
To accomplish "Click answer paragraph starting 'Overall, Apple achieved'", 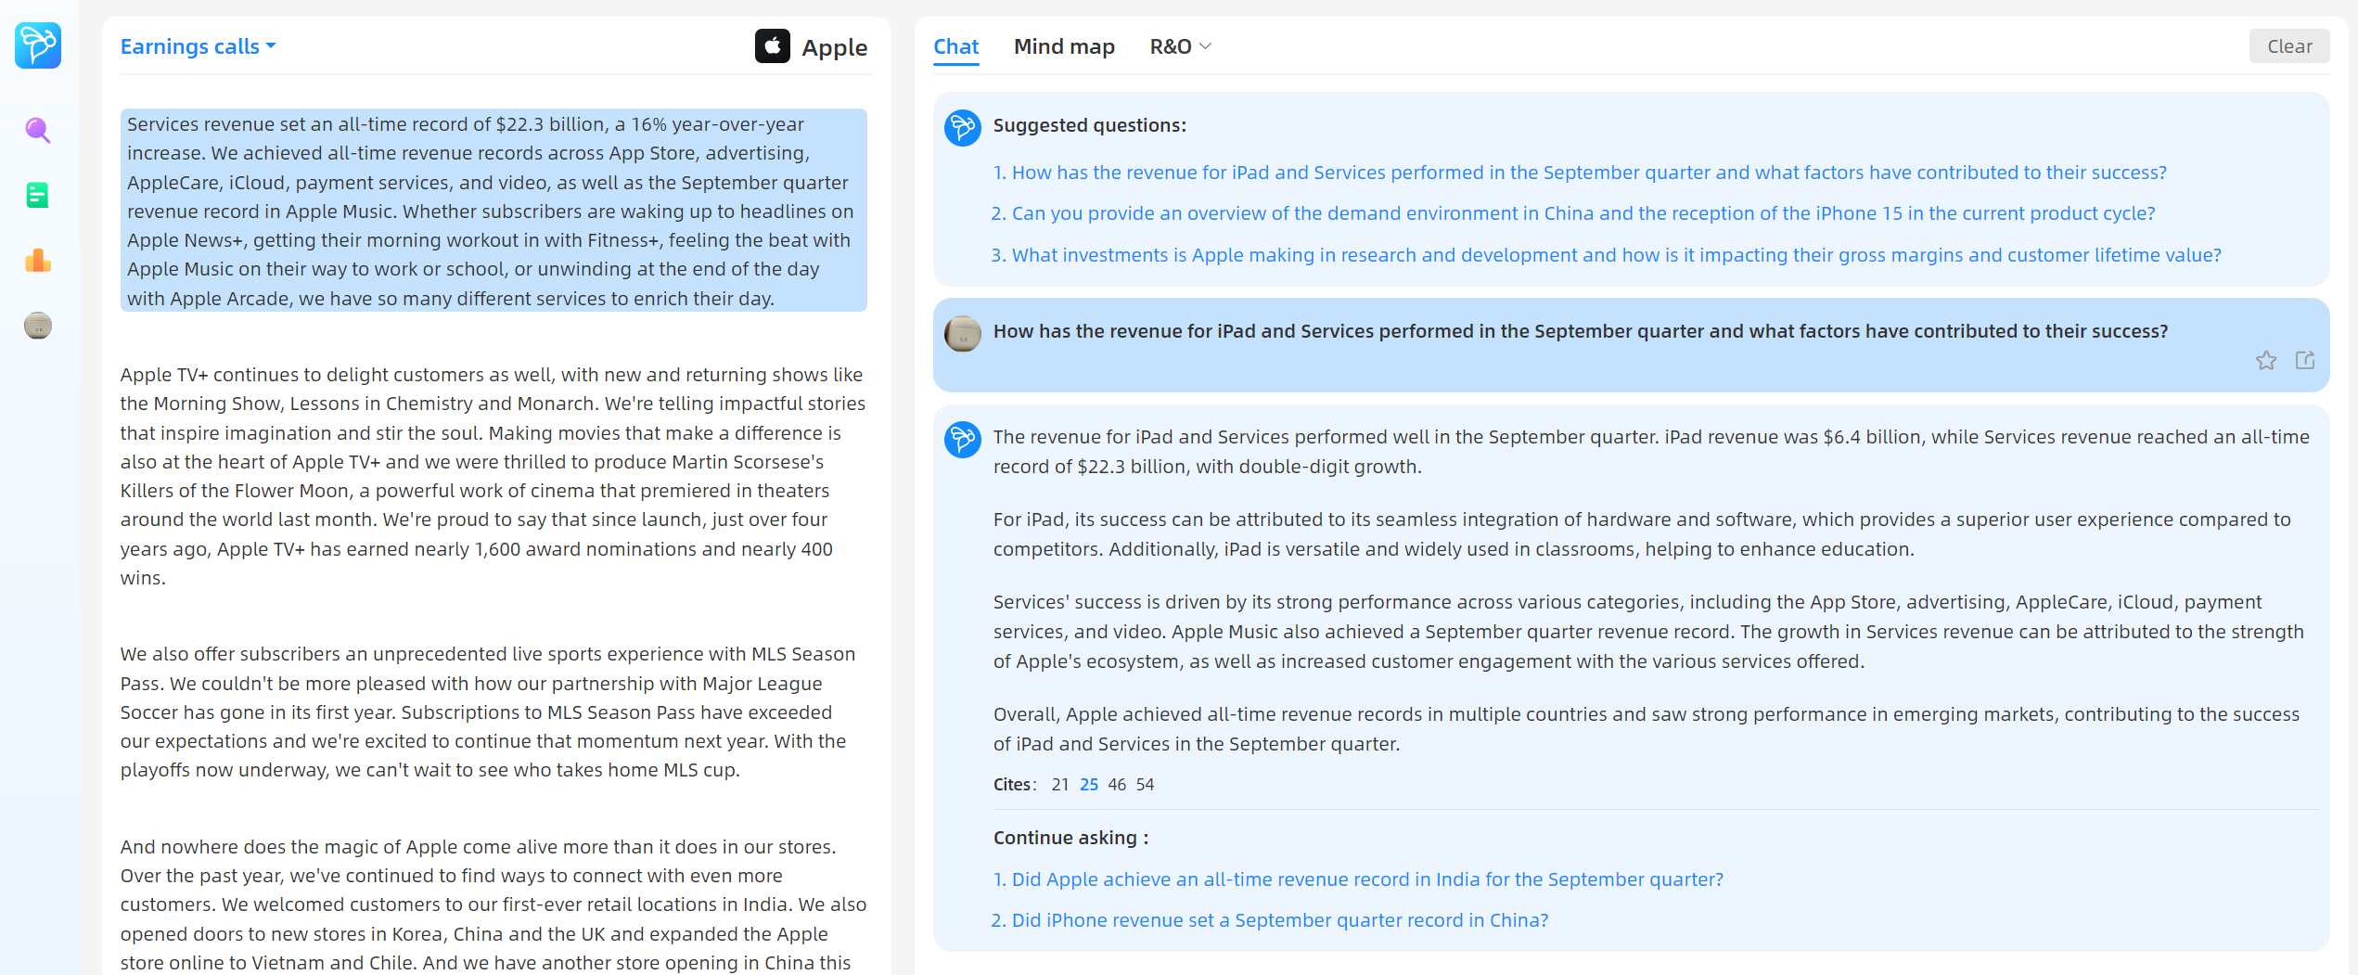I will click(1647, 729).
